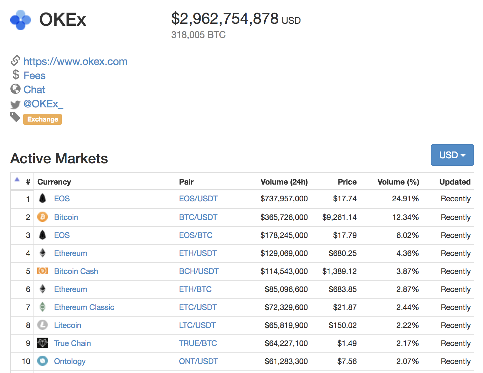Click the True Chain icon in row 9
This screenshot has width=483, height=373.
click(x=43, y=343)
